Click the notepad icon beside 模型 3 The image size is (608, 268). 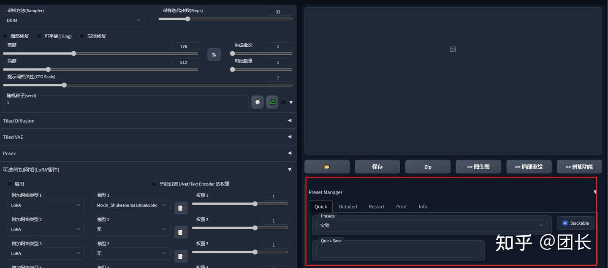click(181, 256)
